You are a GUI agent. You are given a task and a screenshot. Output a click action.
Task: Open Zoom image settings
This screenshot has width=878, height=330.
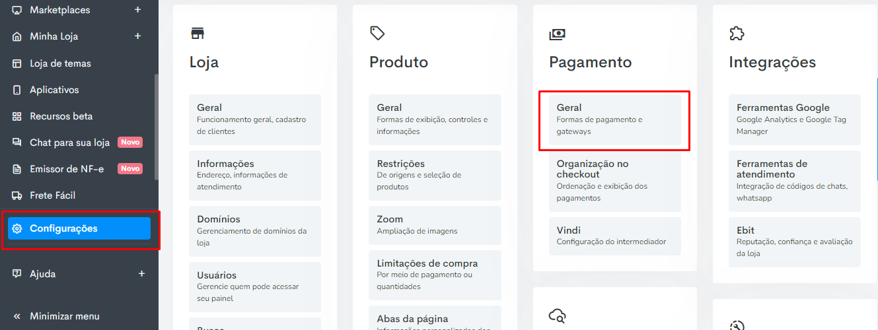click(x=435, y=225)
